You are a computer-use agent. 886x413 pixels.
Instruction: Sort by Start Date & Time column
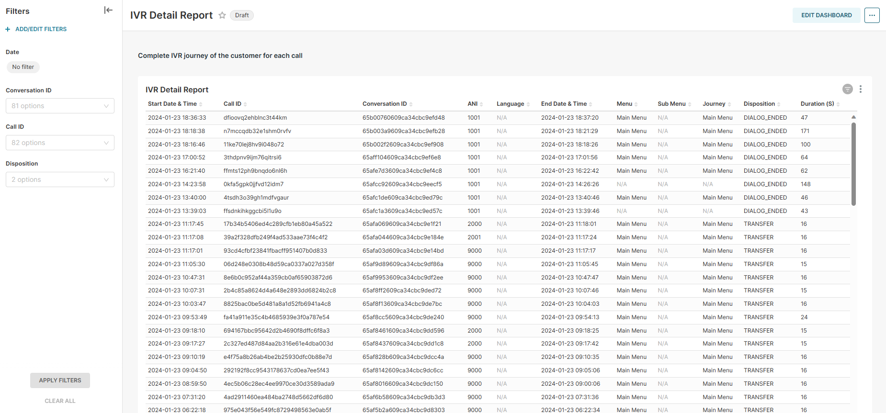pos(172,104)
